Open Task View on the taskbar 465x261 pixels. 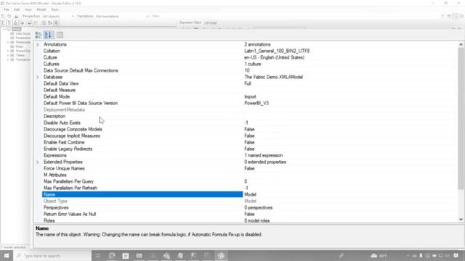tap(97, 256)
